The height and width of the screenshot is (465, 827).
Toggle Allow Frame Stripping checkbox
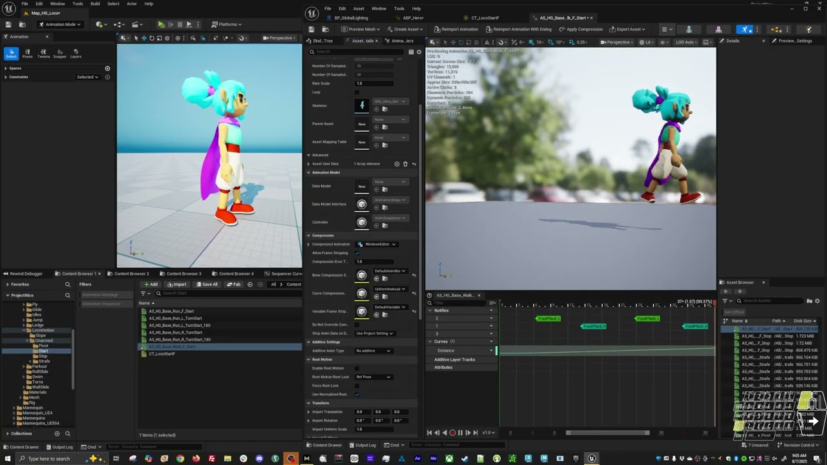click(x=357, y=253)
